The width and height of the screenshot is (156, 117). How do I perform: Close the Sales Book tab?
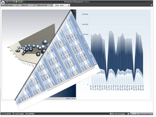click(x=69, y=5)
